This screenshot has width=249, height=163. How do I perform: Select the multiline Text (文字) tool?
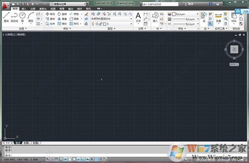[x=138, y=17]
